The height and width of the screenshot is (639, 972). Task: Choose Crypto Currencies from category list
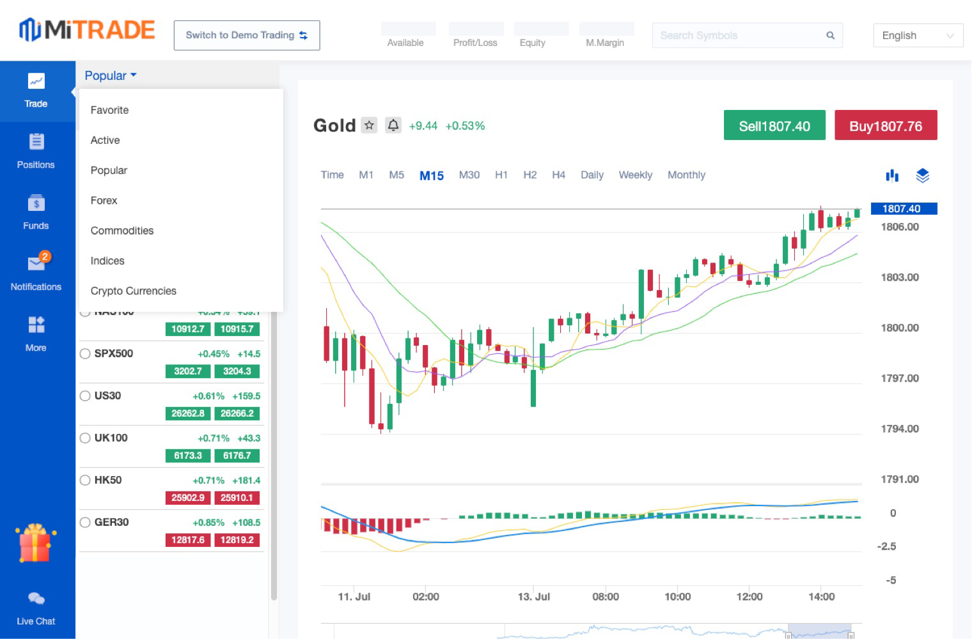click(133, 291)
